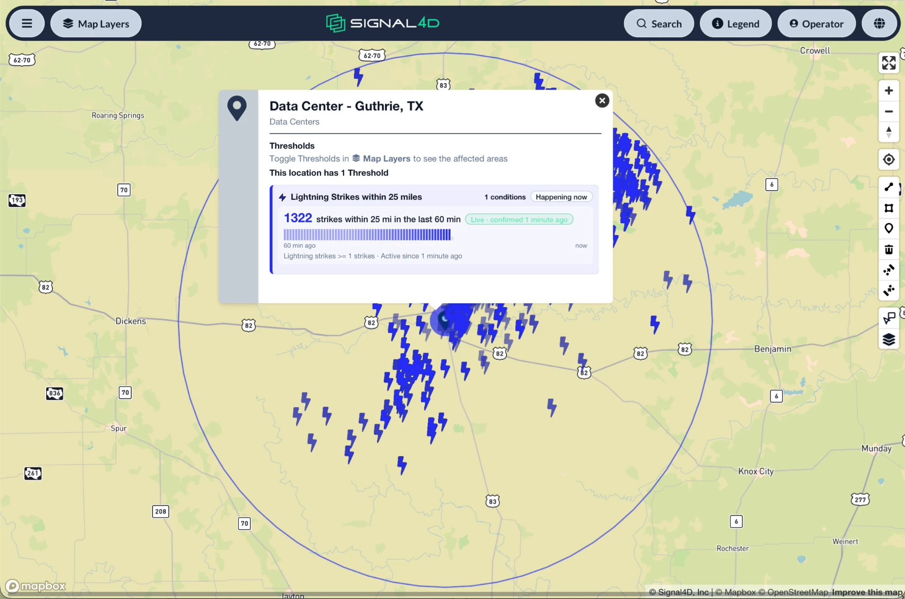The width and height of the screenshot is (905, 599).
Task: Zoom in on the map
Action: pos(889,91)
